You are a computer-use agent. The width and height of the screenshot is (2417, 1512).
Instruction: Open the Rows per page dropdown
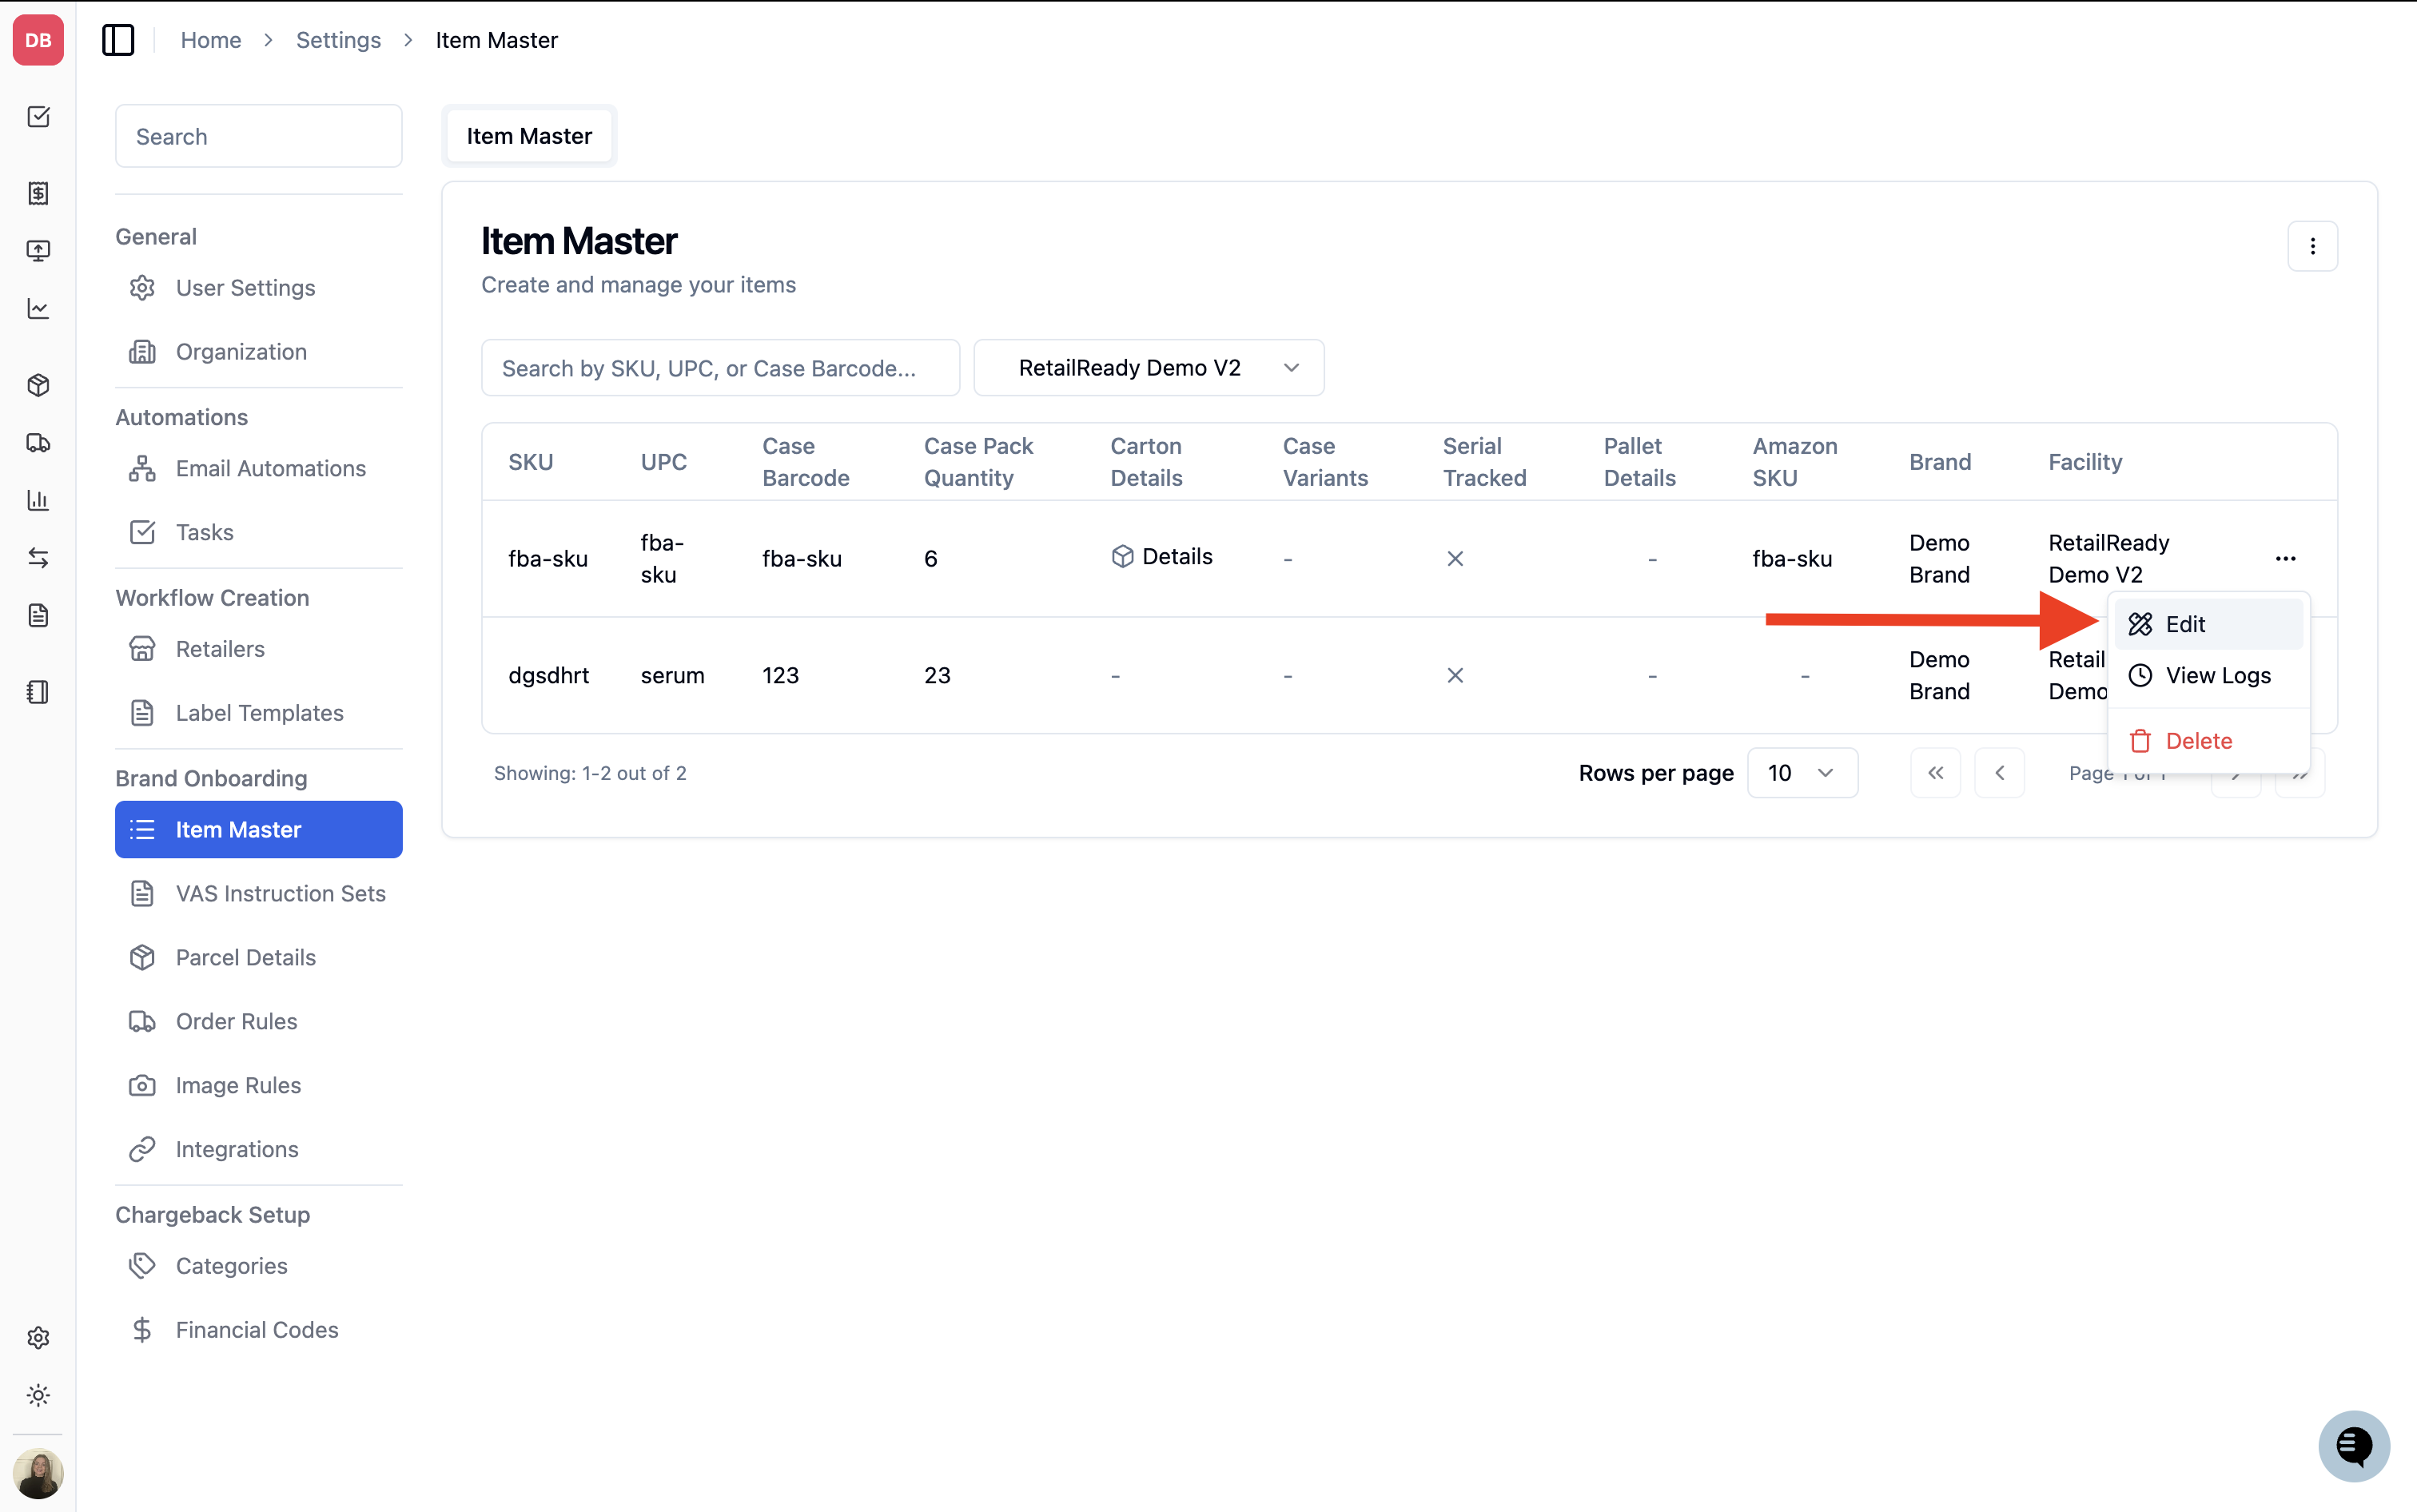click(x=1802, y=773)
